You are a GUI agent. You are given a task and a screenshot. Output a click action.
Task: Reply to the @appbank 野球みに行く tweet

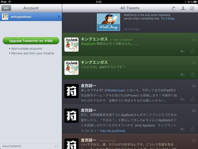(183, 52)
